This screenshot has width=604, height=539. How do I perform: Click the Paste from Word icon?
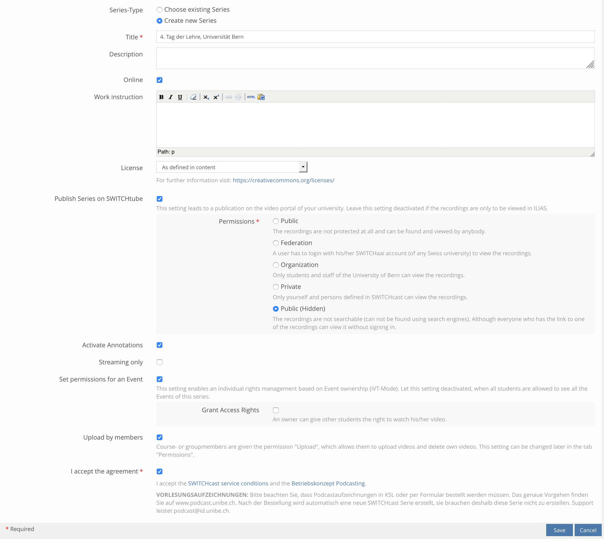(x=261, y=97)
